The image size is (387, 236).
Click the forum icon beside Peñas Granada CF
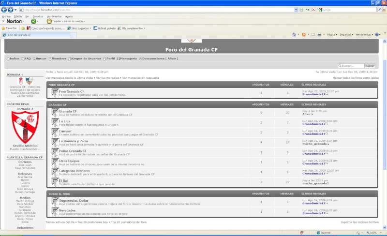(55, 152)
